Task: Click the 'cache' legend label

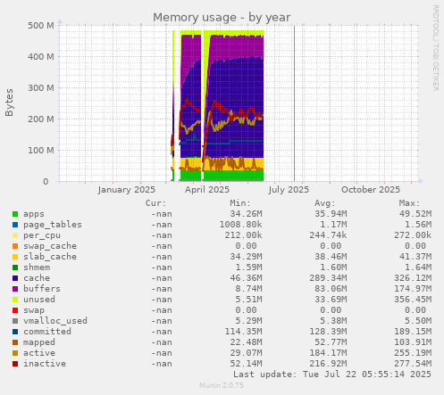Action: pos(37,278)
